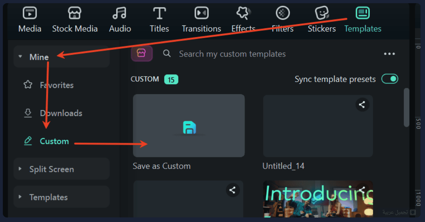
Task: Click the vertical scrollbar thumb
Action: point(407,107)
